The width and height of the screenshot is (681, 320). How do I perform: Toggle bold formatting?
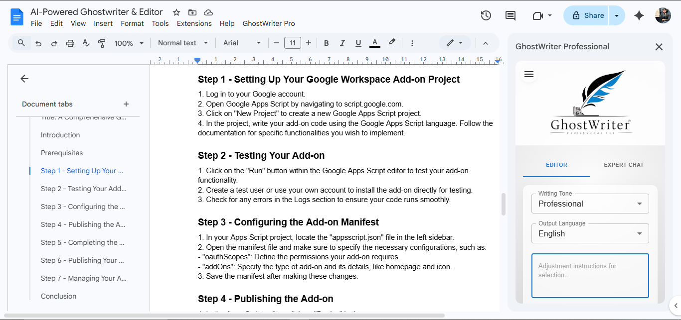pos(326,43)
